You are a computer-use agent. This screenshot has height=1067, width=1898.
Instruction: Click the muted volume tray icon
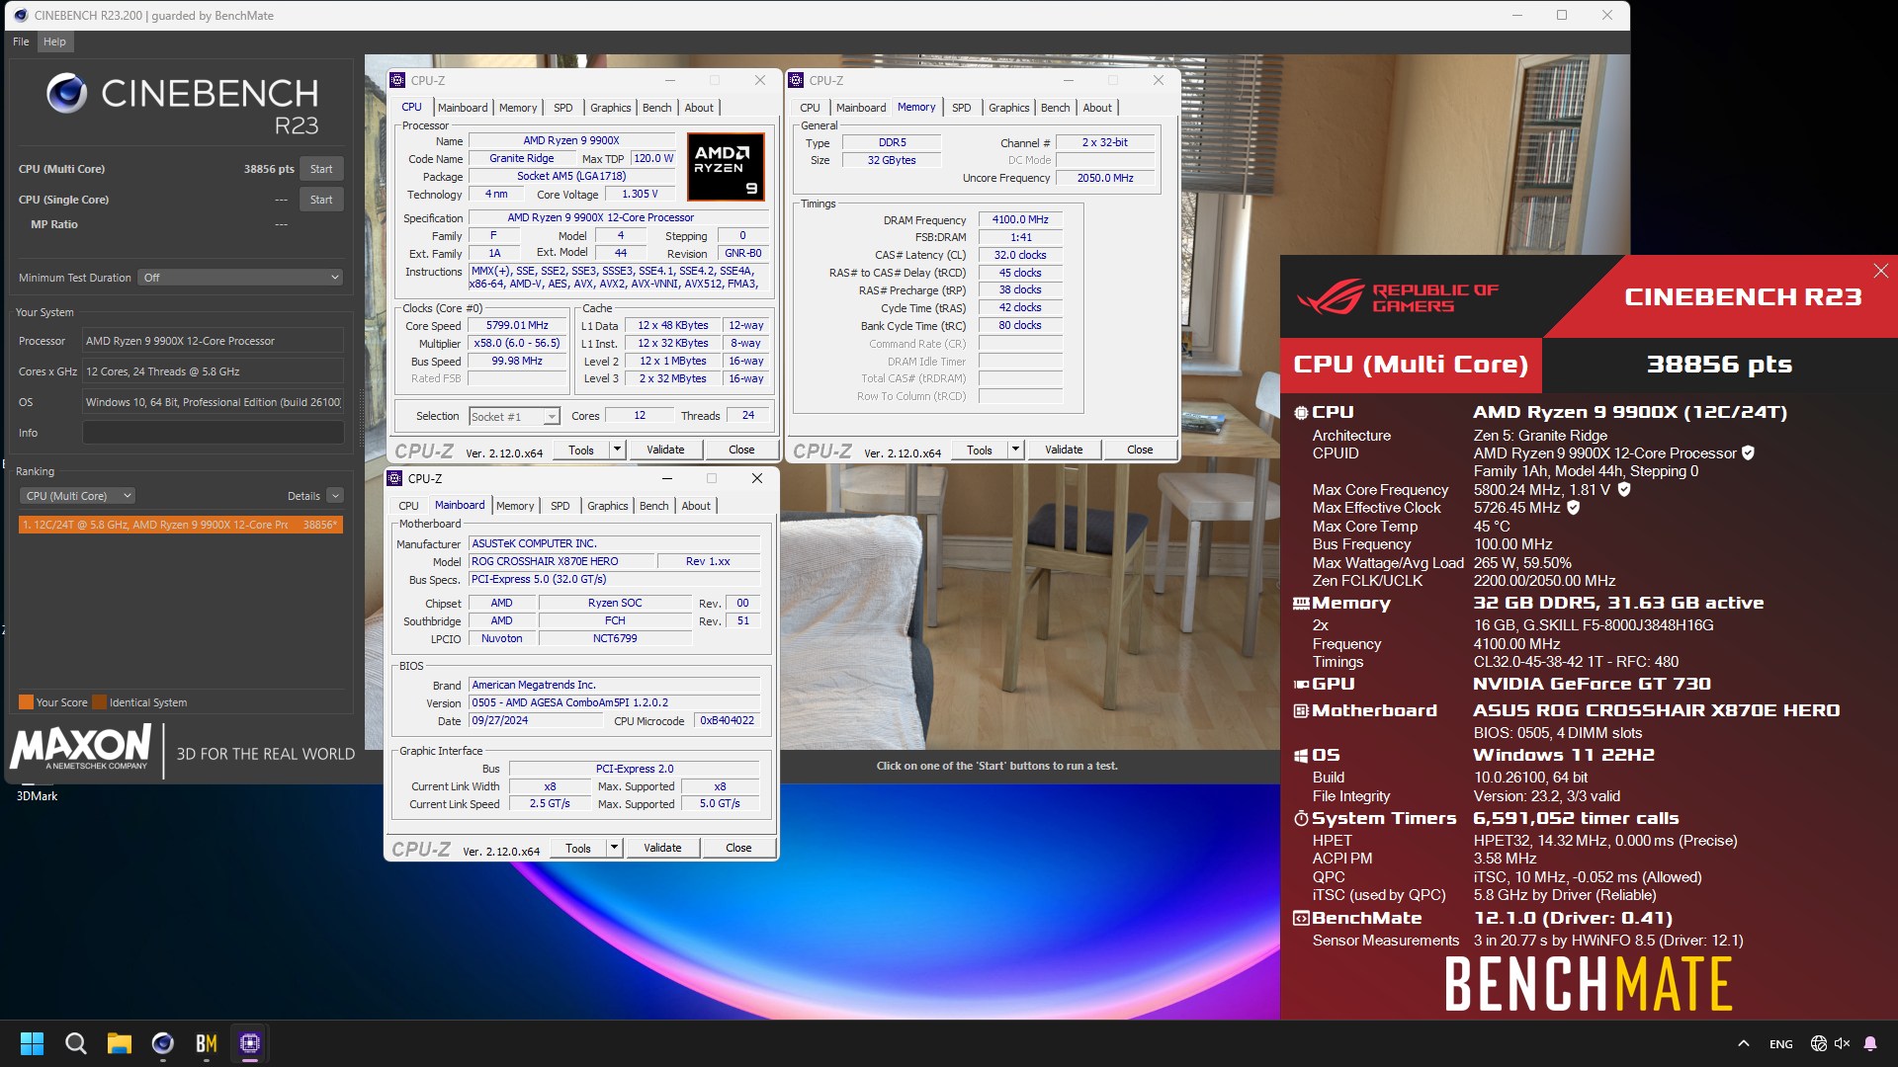click(x=1842, y=1043)
